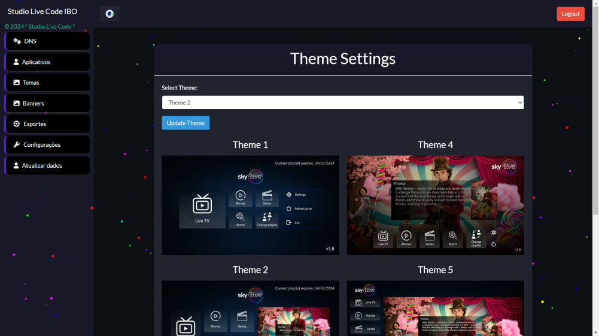The image size is (599, 336).
Task: Select the Theme 4 Wonka preview image
Action: coord(435,205)
